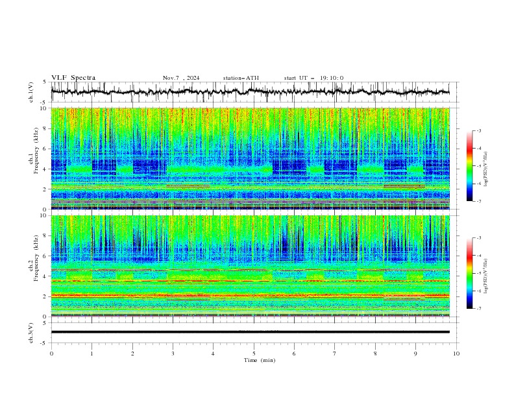Viewport: 514px width, 397px height.
Task: Click the "9" tick on the time axis
Action: pos(415,354)
